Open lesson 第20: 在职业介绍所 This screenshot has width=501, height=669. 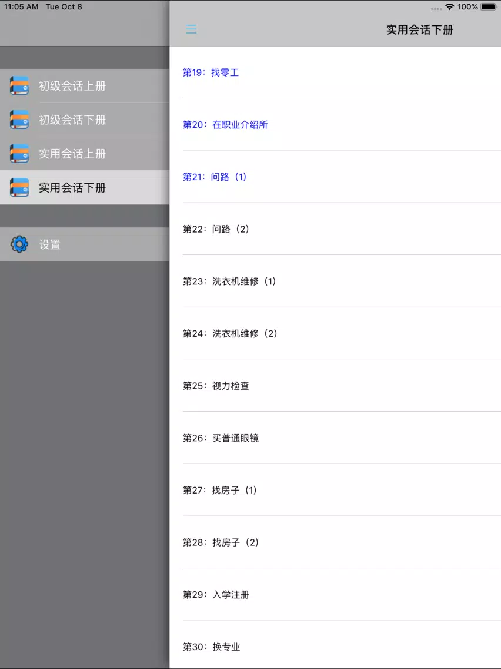225,125
